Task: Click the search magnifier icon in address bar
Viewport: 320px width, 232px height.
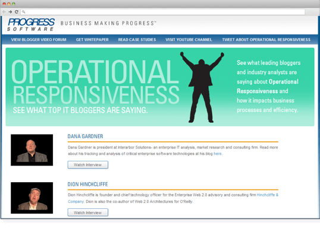Action: tap(24, 12)
